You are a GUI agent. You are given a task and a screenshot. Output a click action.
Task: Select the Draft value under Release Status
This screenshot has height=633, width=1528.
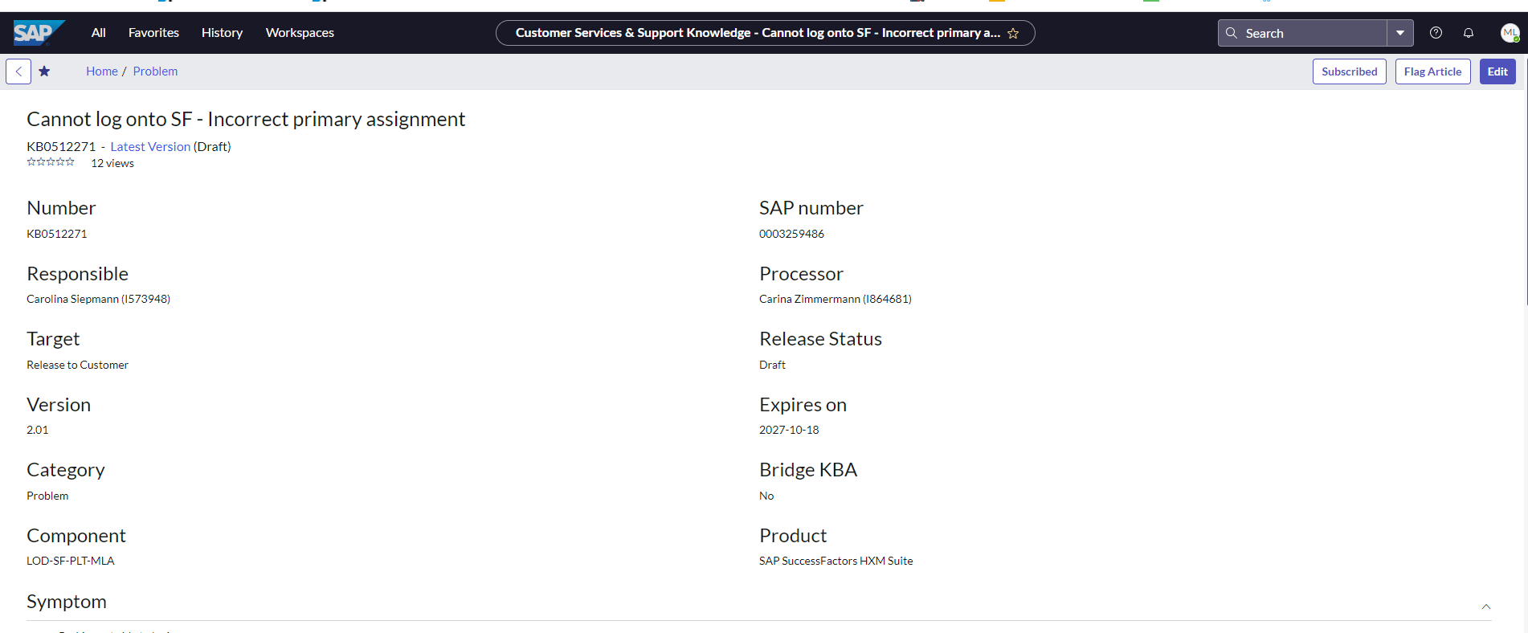click(x=772, y=365)
